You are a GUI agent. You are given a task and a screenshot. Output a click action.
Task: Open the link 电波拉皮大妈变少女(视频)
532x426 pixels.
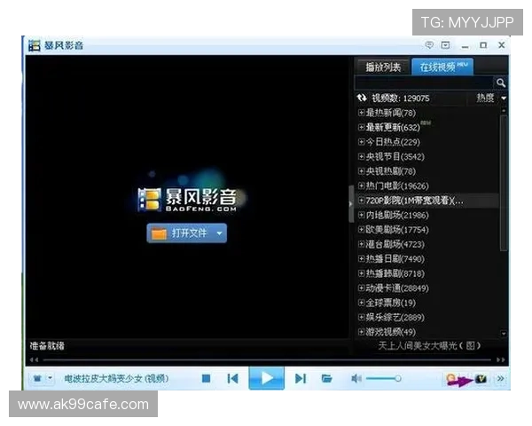pyautogui.click(x=116, y=378)
